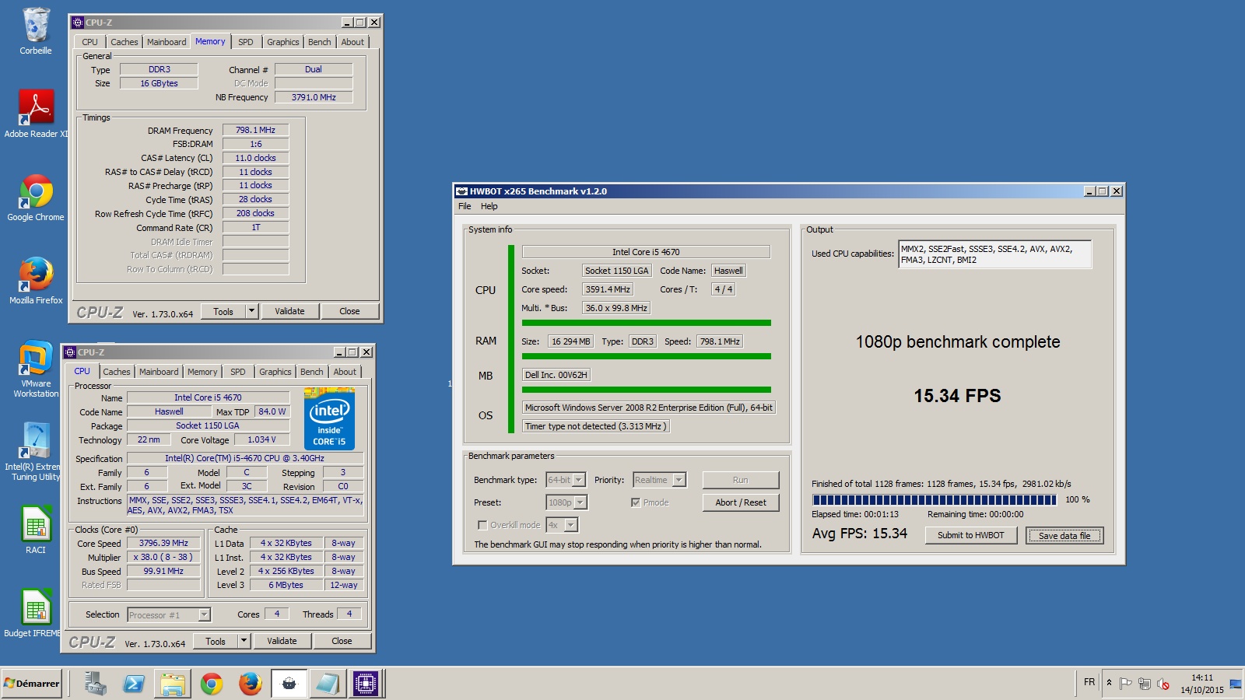Viewport: 1245px width, 700px height.
Task: Click the Action Center flag tray icon
Action: pos(1126,684)
